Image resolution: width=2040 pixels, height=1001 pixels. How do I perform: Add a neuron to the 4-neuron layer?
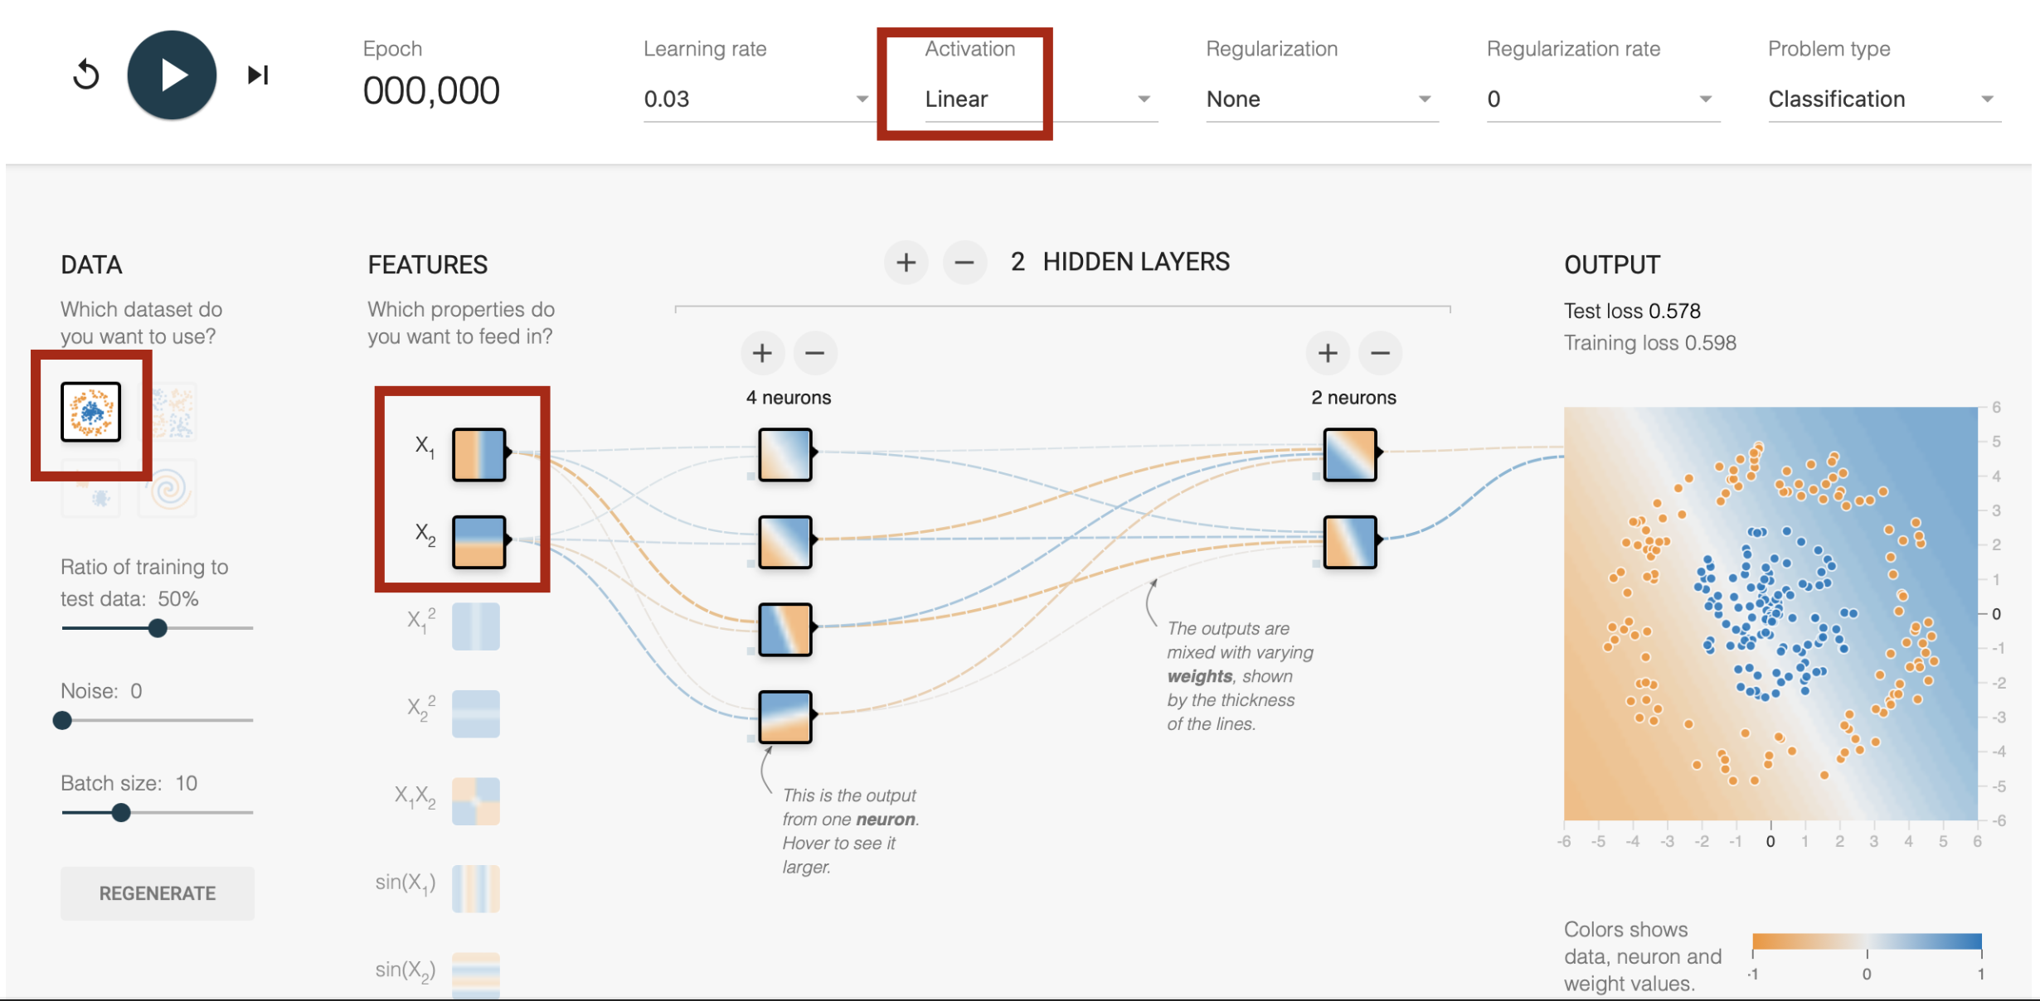762,353
